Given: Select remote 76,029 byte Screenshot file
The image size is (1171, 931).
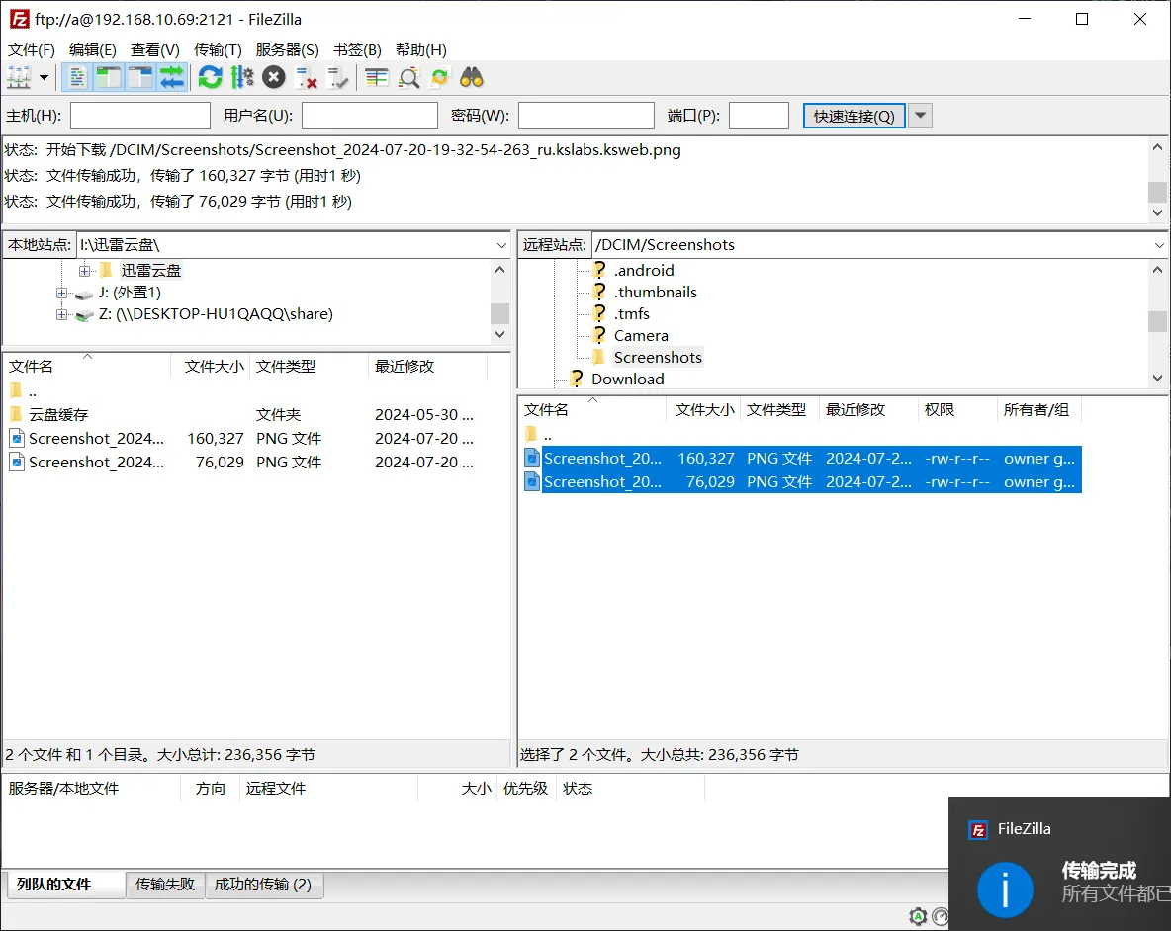Looking at the screenshot, I should point(802,482).
